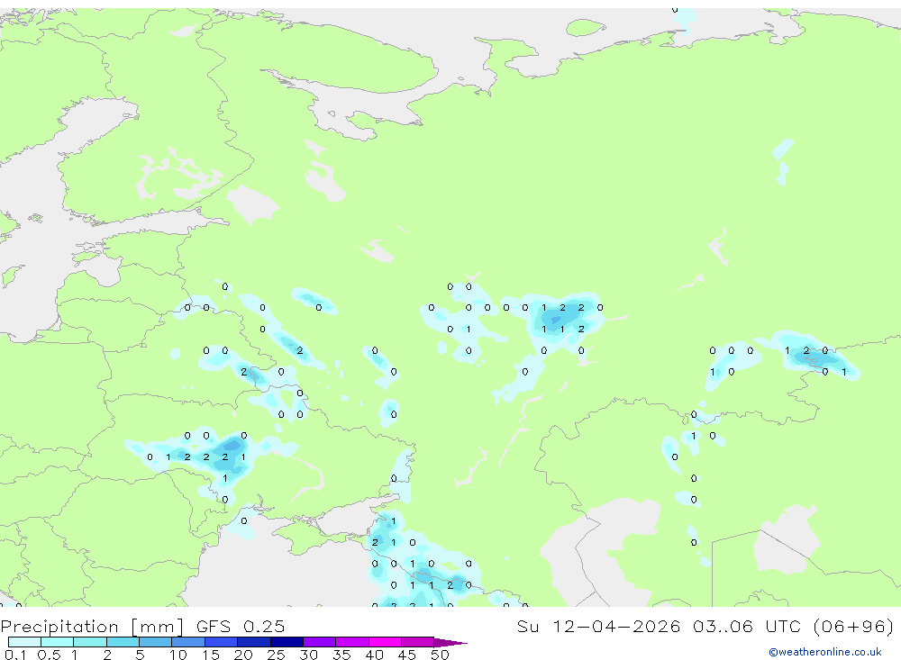The height and width of the screenshot is (660, 901).
Task: Click the '15' legend scale label
Action: click(211, 655)
